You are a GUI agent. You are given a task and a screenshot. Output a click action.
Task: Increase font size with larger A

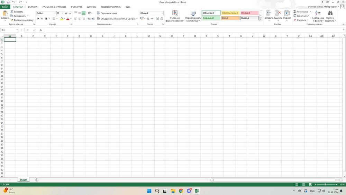click(66, 13)
